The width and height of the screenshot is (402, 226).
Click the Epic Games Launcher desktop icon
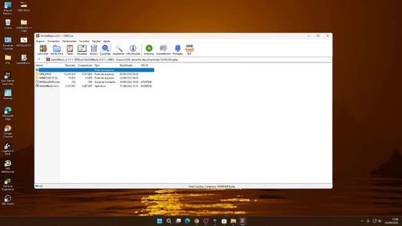point(8,78)
